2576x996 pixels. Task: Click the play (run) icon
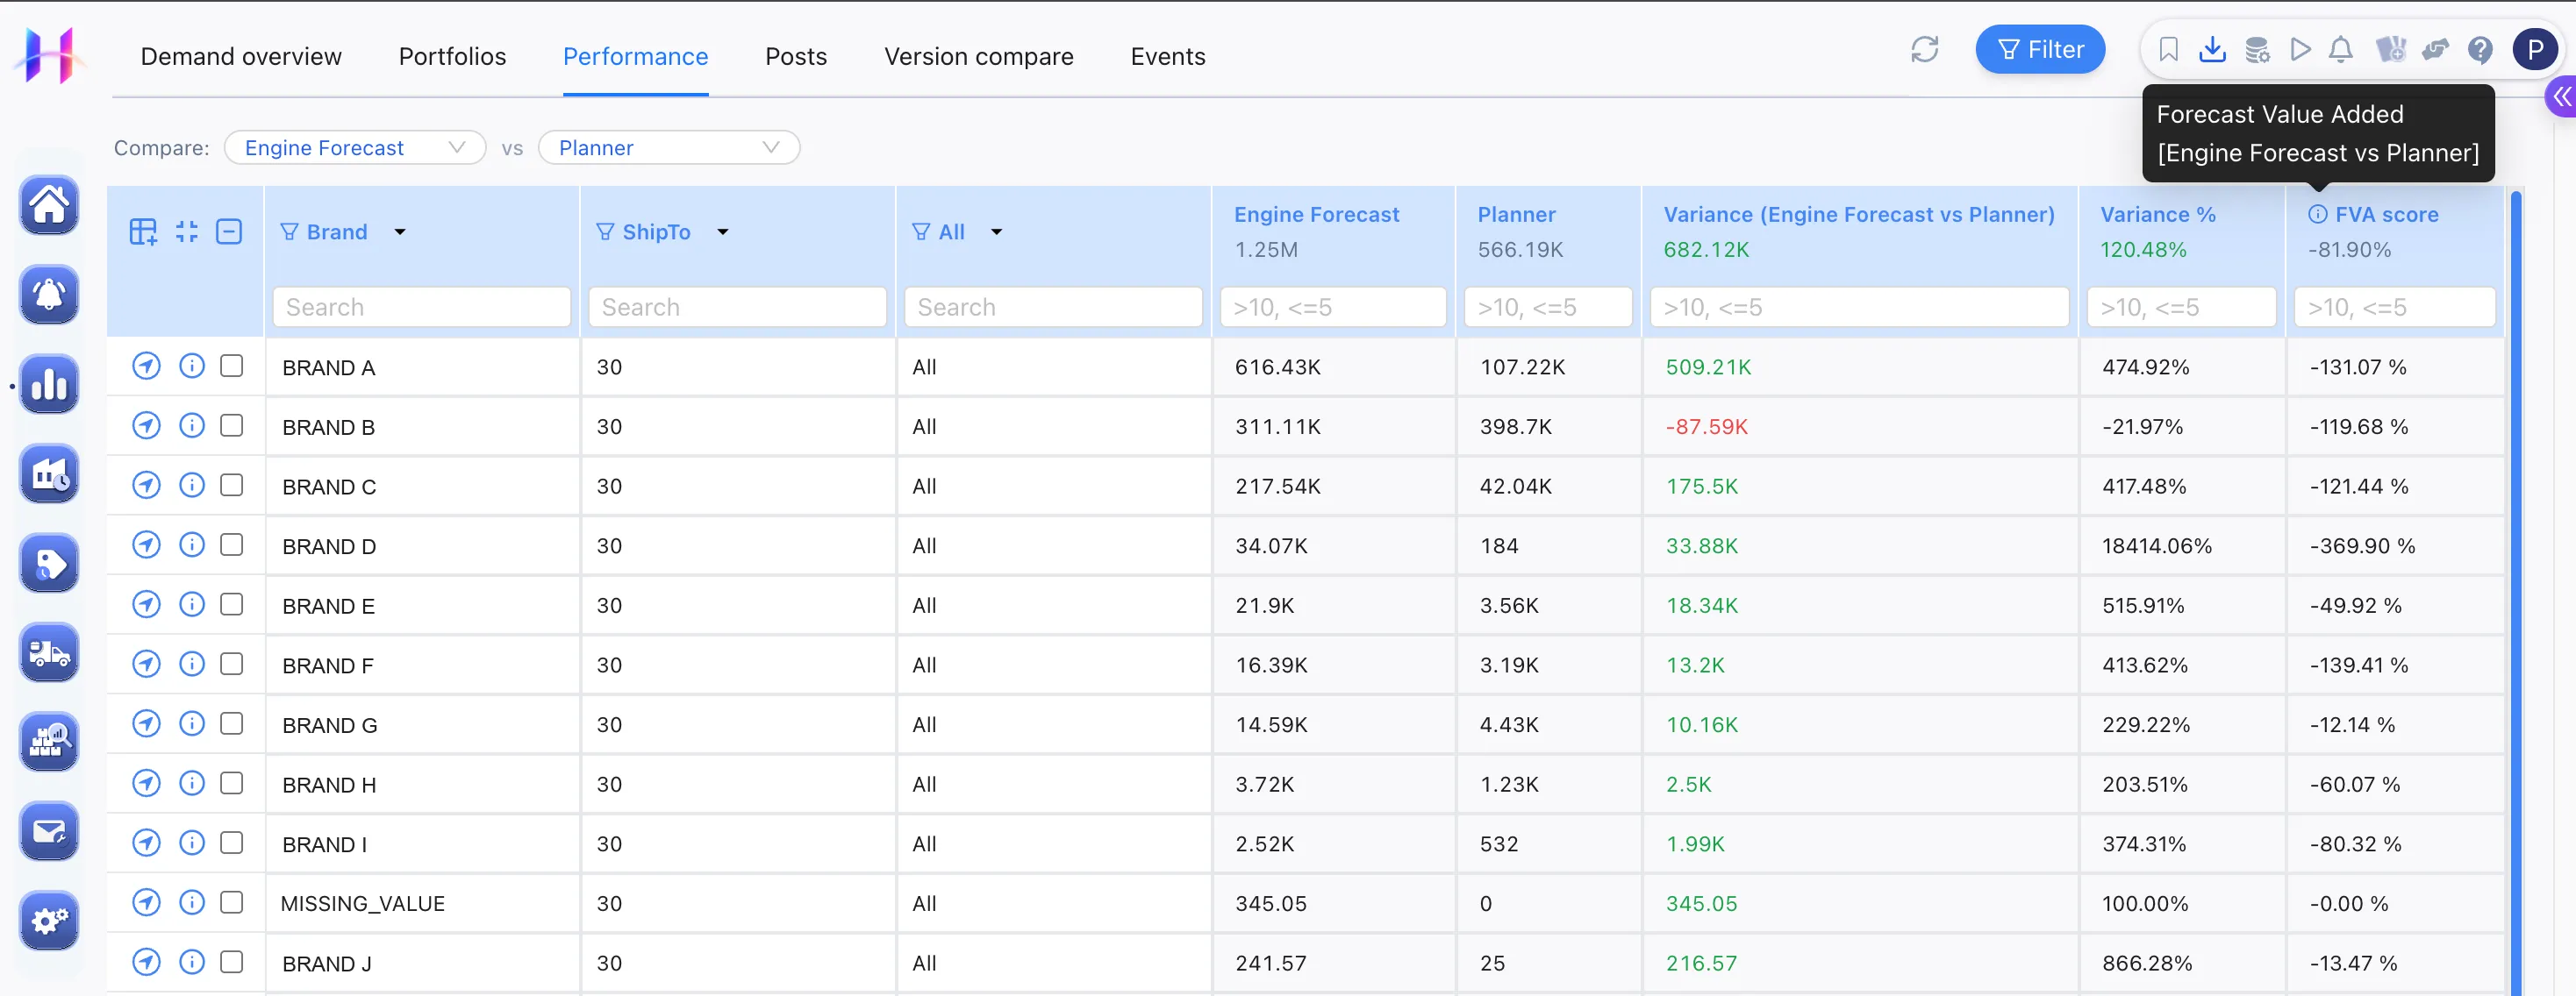coord(2300,49)
